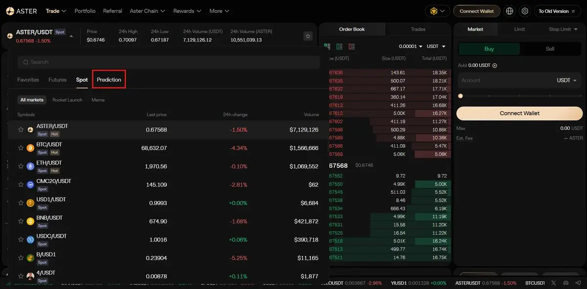Show both bids and asks order book view
This screenshot has height=289, width=587.
327,46
